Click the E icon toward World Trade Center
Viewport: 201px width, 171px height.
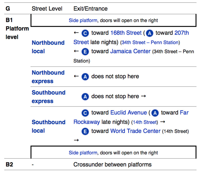point(85,131)
